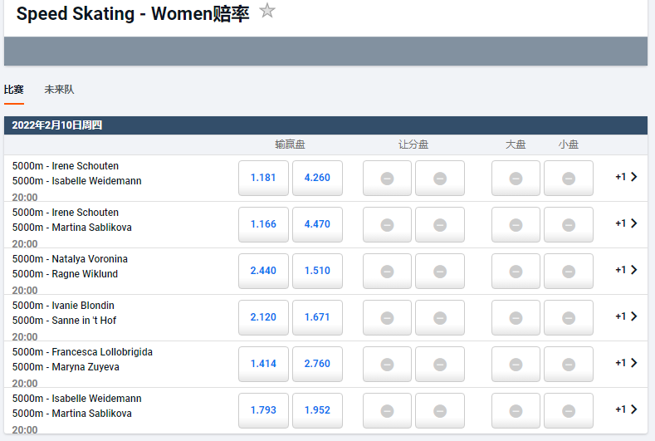Click the 1.671 odds for Sanne in 't Hof
Screen dimensions: 655x441
point(317,317)
